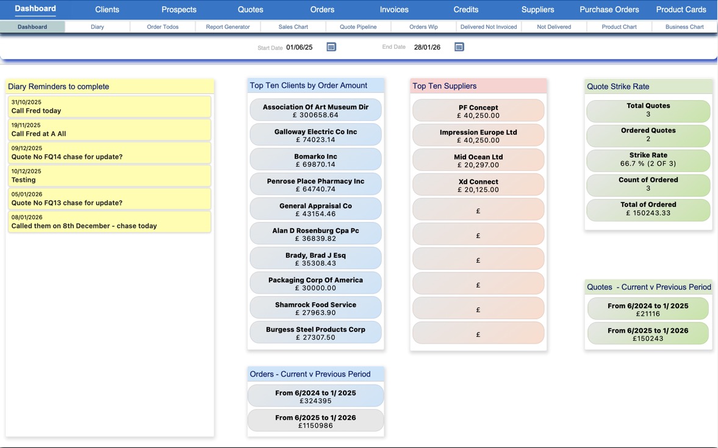
Task: Open the Start Date calendar picker
Action: click(331, 46)
